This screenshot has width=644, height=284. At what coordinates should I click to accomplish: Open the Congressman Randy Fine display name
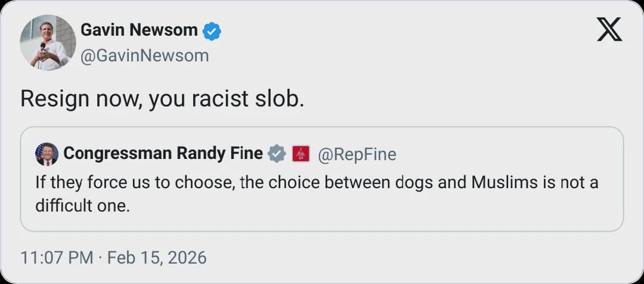tap(163, 154)
